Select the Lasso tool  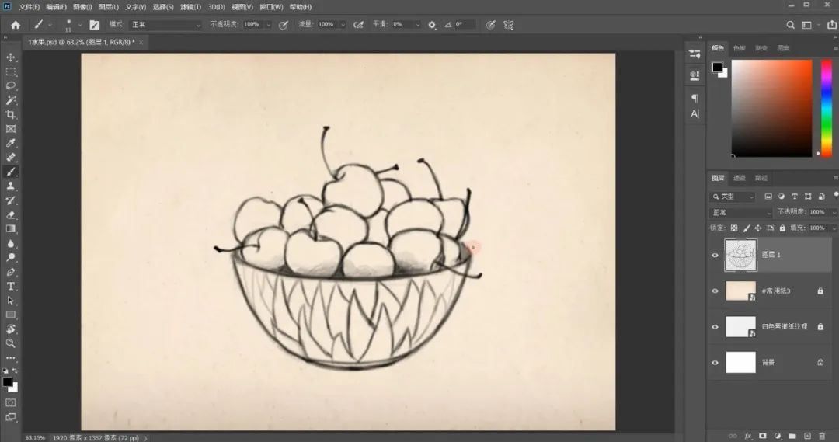pyautogui.click(x=11, y=85)
